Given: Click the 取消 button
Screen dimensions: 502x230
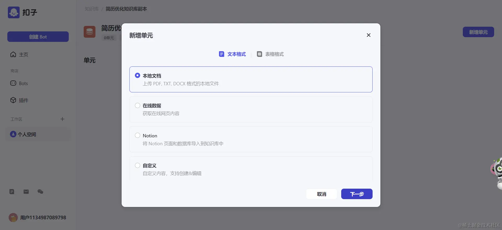Looking at the screenshot, I should click(x=322, y=194).
